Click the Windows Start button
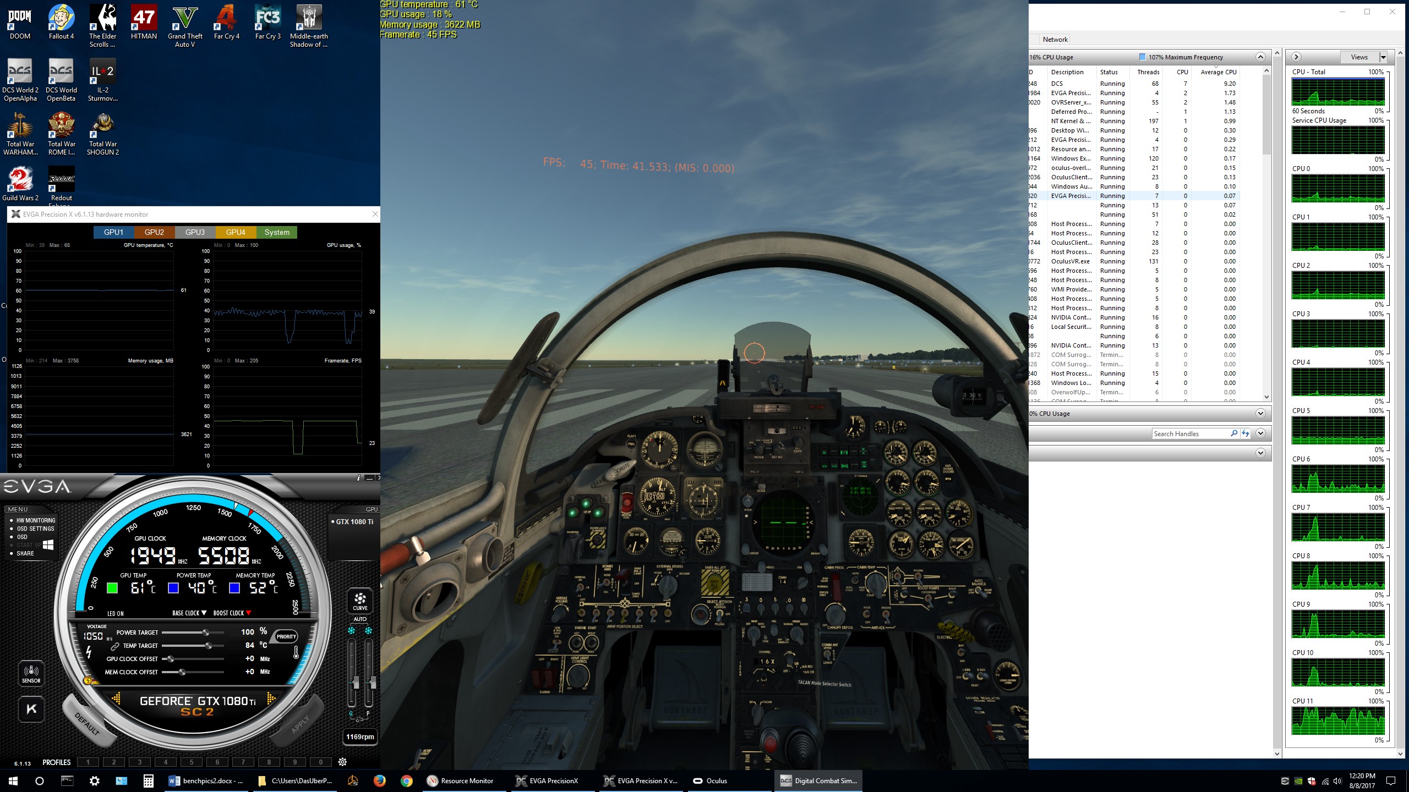Image resolution: width=1409 pixels, height=792 pixels. pyautogui.click(x=13, y=780)
